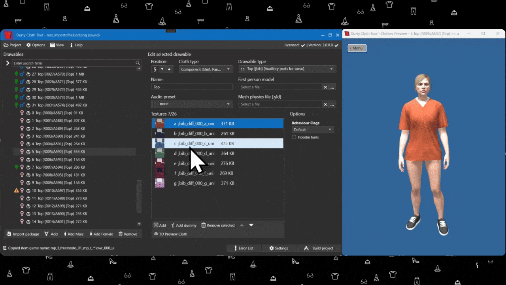Enable the Hoodie hairs checkbox
This screenshot has height=285, width=506.
(294, 137)
